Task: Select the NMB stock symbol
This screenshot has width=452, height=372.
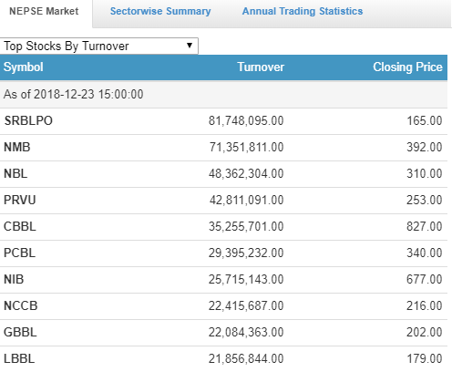Action: pos(17,148)
